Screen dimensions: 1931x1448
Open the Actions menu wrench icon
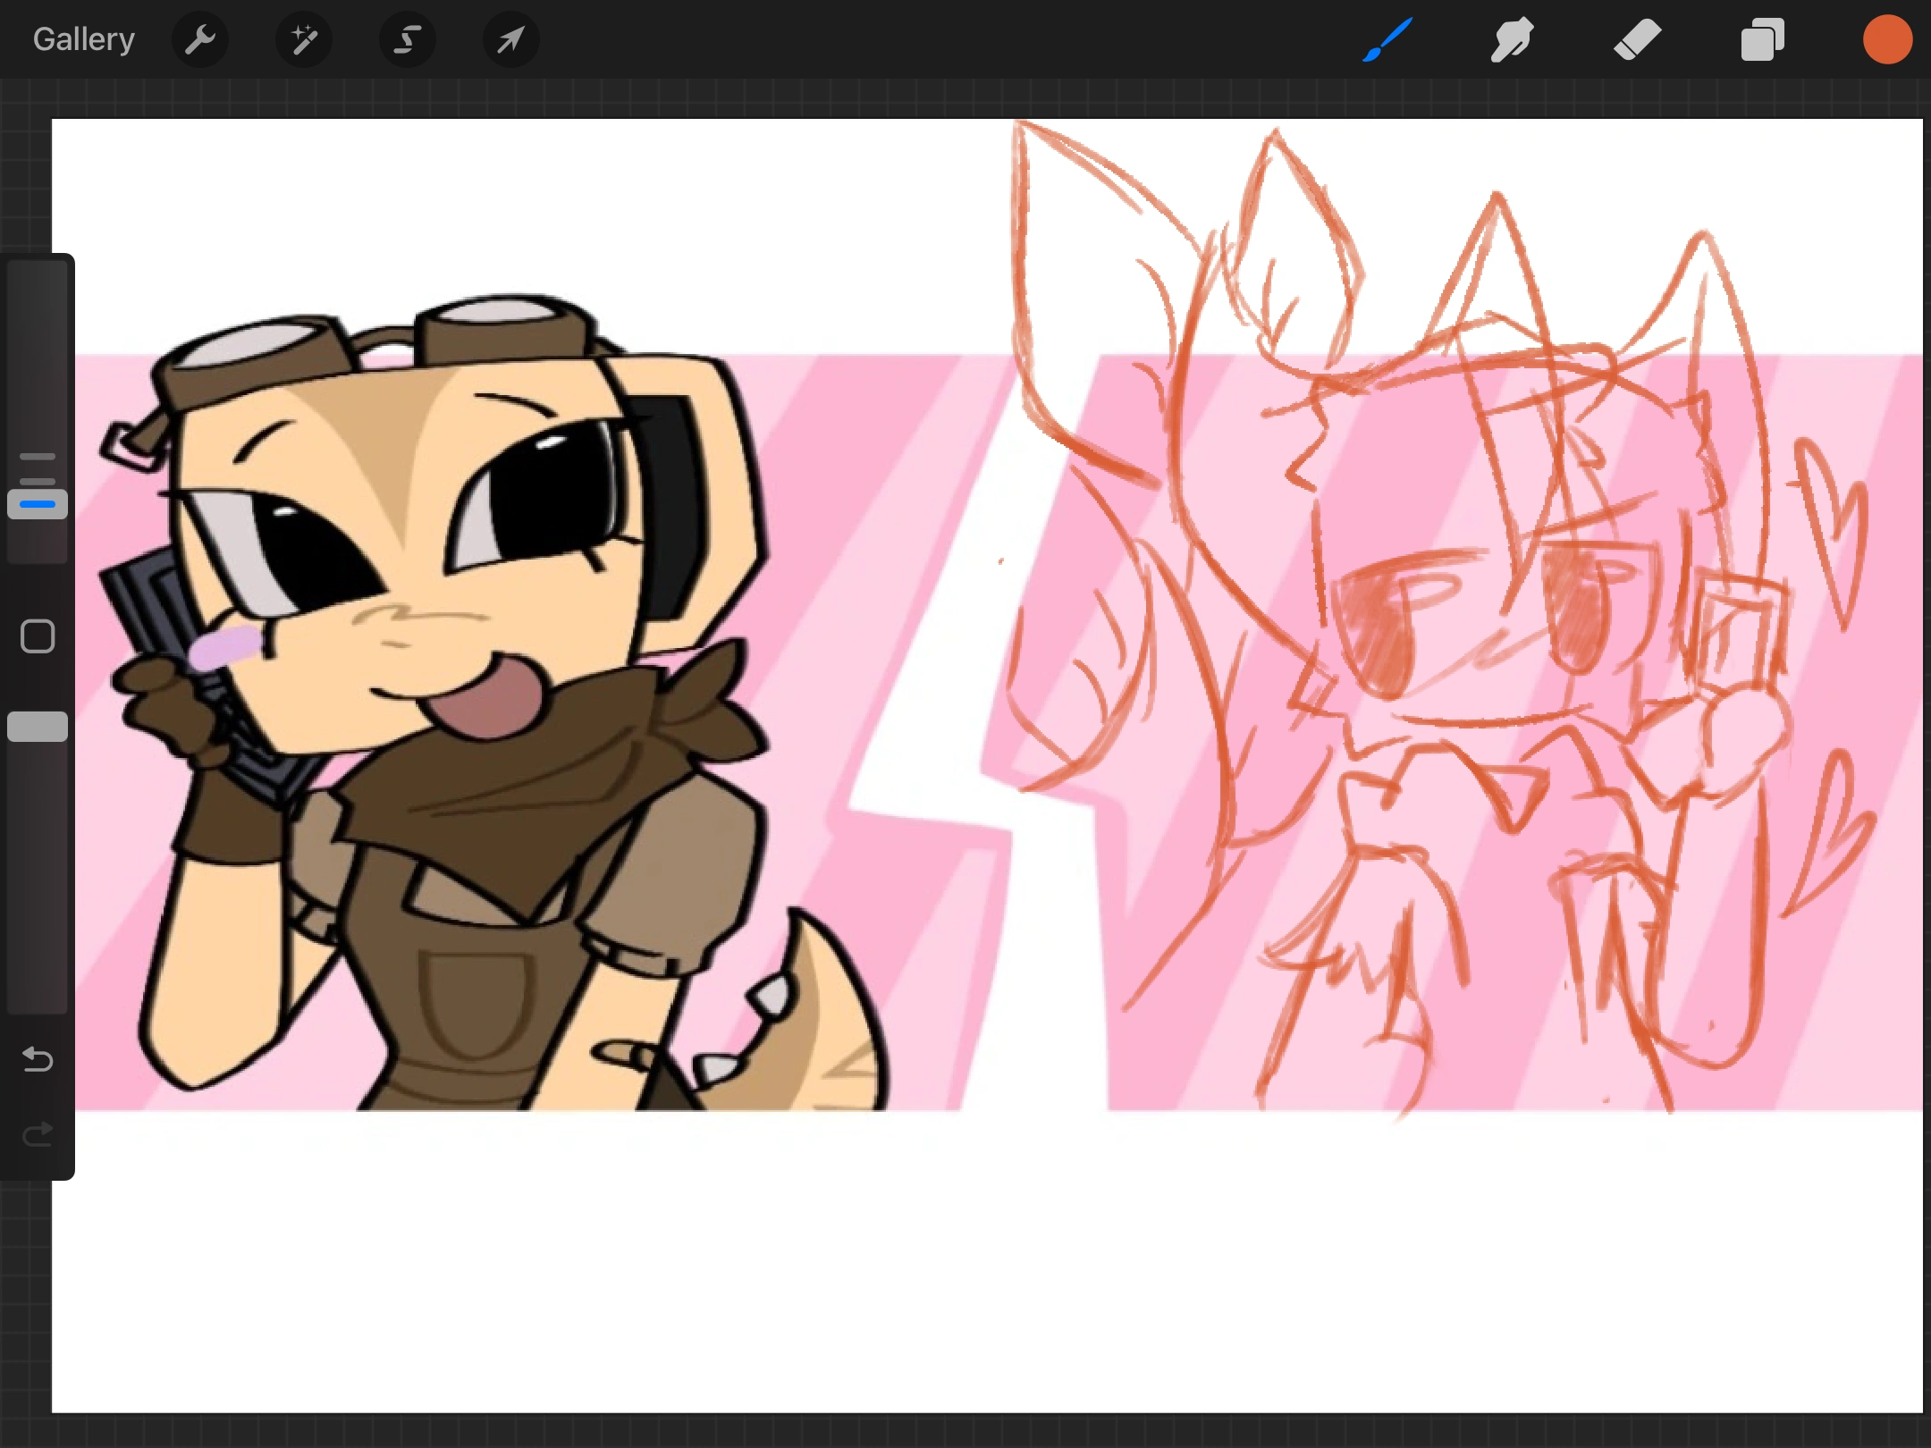tap(200, 39)
